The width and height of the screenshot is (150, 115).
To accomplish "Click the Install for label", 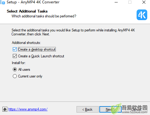I will click(19, 63).
